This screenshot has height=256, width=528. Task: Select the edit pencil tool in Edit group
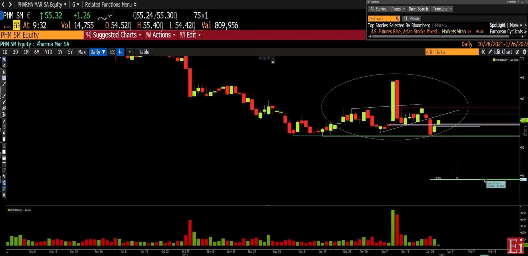(4, 121)
